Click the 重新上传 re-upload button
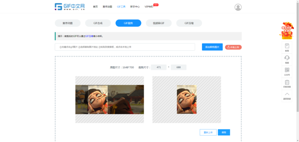 [208, 132]
